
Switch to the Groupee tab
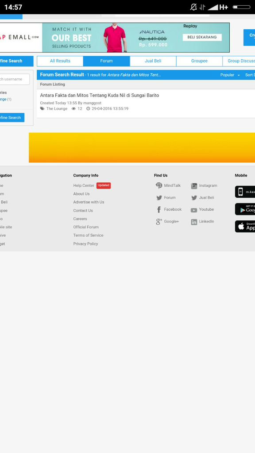tap(199, 61)
